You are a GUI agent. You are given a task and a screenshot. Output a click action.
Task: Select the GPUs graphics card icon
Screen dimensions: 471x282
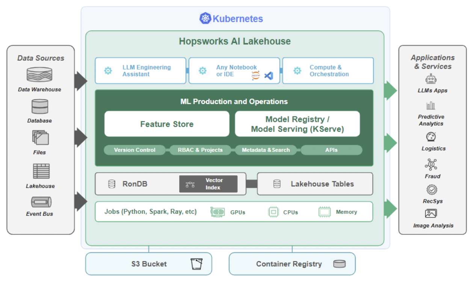point(217,212)
